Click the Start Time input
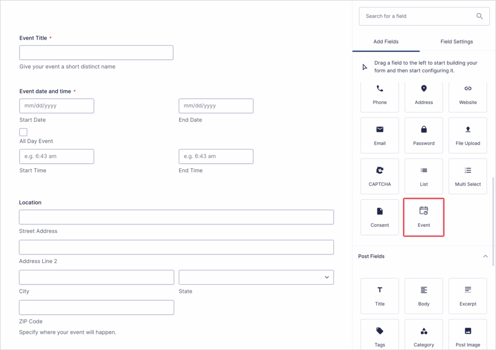Viewport: 496px width, 350px height. (x=57, y=156)
